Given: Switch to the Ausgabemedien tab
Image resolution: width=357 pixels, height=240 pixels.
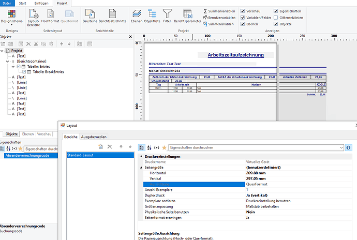Looking at the screenshot, I should coord(94,137).
